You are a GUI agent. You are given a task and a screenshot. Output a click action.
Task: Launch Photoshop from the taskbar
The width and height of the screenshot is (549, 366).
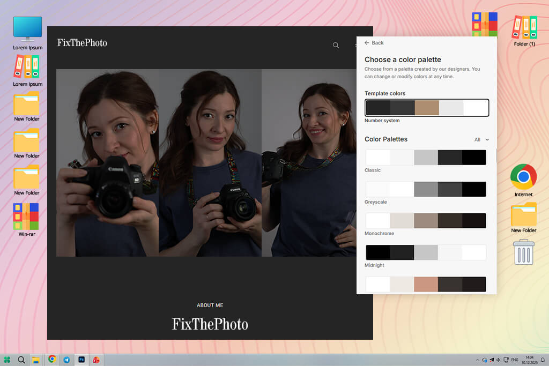(x=81, y=360)
